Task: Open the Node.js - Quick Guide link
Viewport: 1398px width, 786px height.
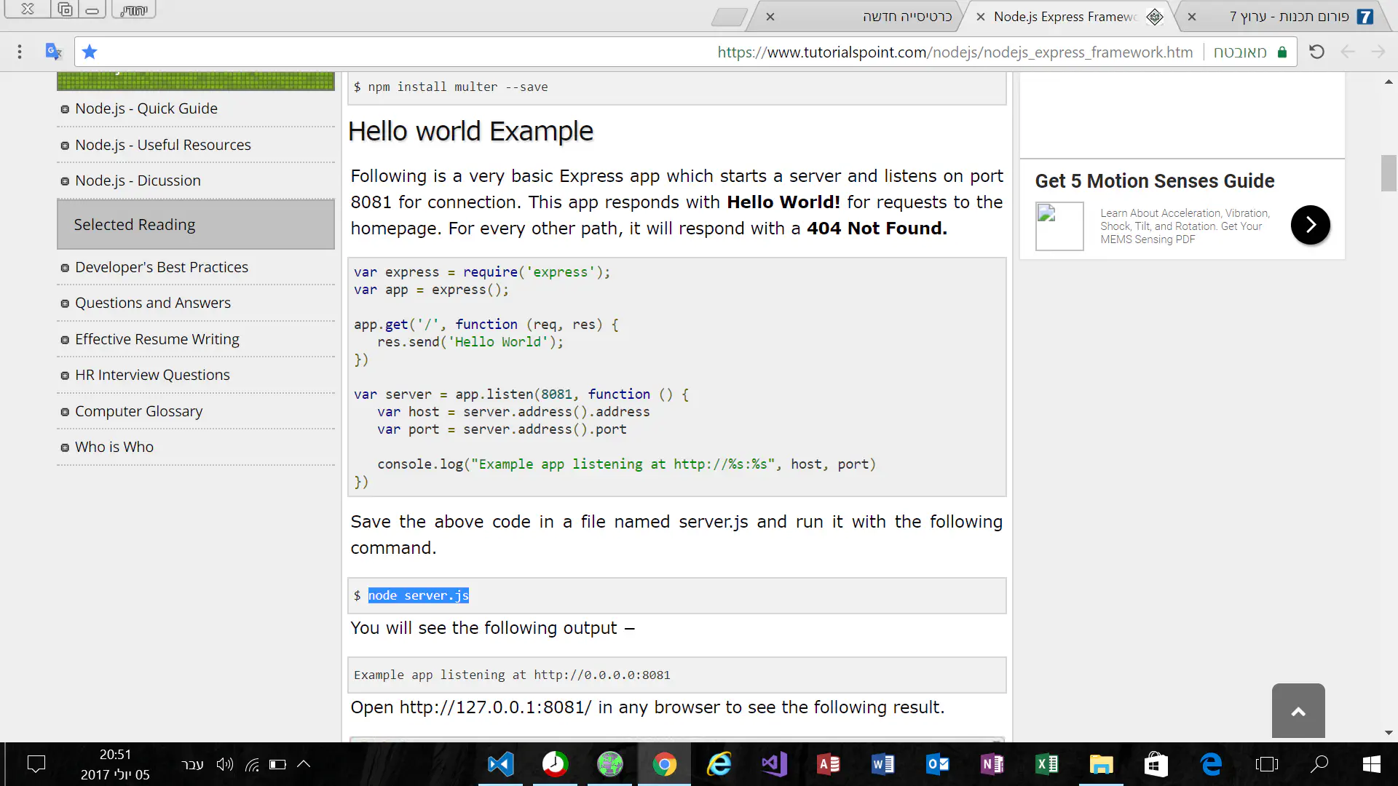Action: [146, 108]
